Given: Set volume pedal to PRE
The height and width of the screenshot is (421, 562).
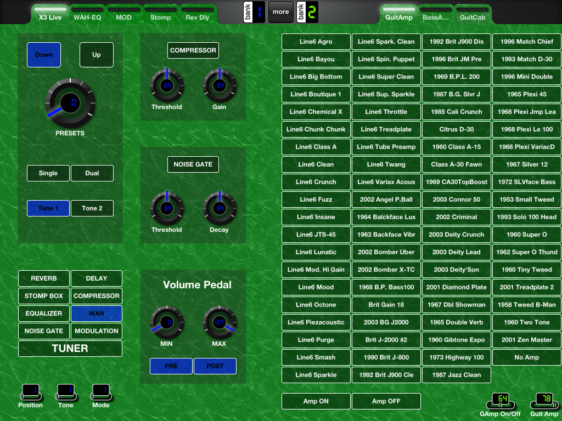Looking at the screenshot, I should coord(171,366).
